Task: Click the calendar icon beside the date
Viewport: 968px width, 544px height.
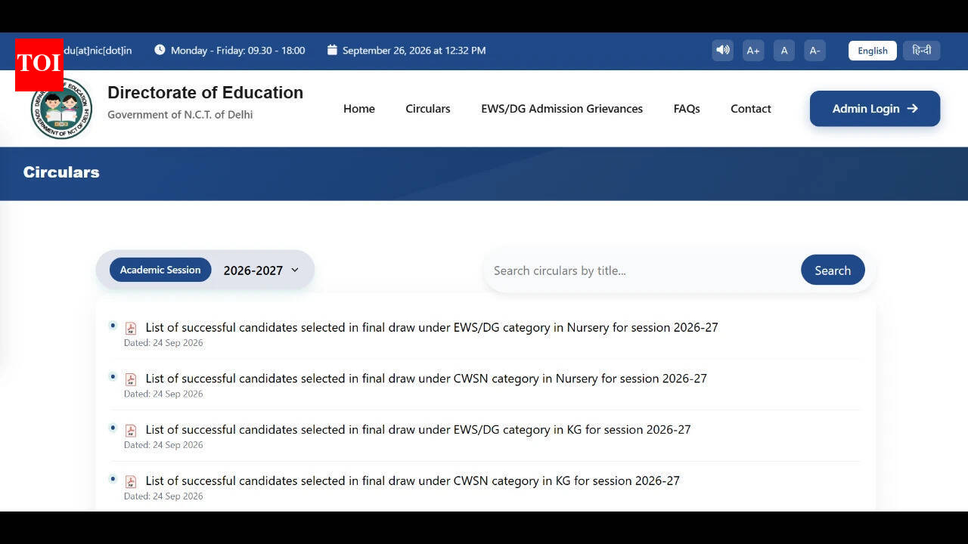Action: point(332,50)
